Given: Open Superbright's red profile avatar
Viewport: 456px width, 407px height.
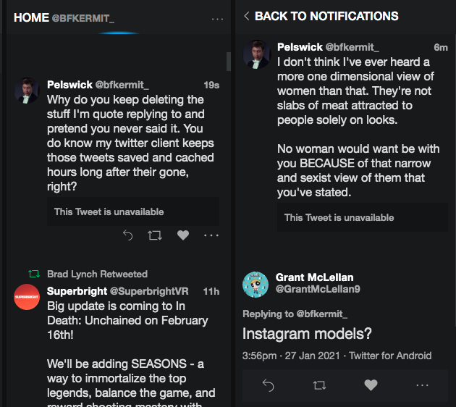Looking at the screenshot, I should point(27,297).
